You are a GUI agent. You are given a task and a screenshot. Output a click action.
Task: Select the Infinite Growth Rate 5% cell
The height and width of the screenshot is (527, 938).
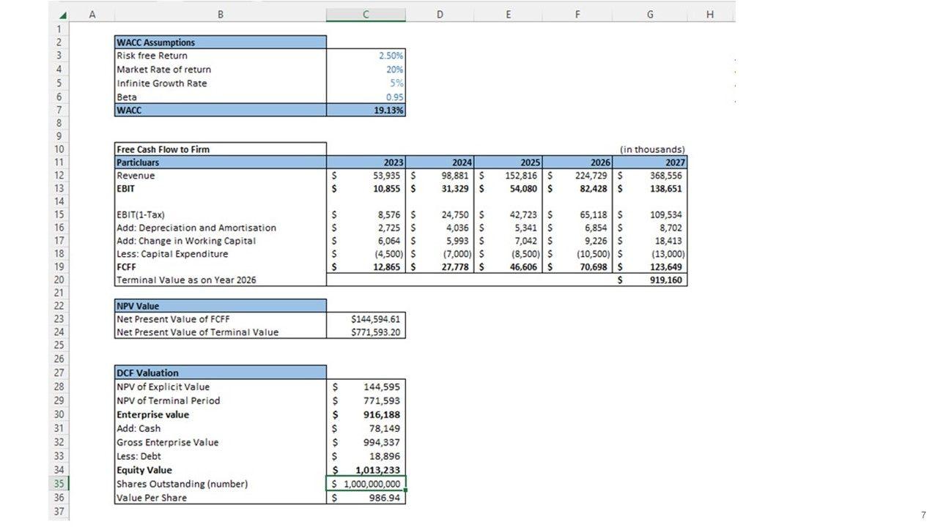click(365, 83)
